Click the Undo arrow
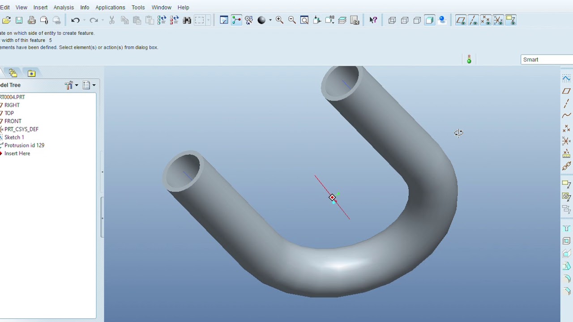 pos(75,20)
